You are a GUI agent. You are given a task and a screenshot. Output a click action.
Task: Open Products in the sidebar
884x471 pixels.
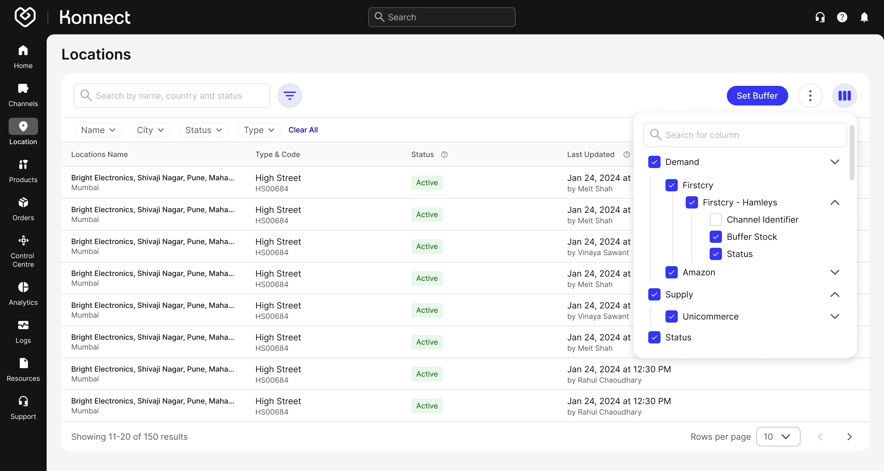click(x=23, y=171)
